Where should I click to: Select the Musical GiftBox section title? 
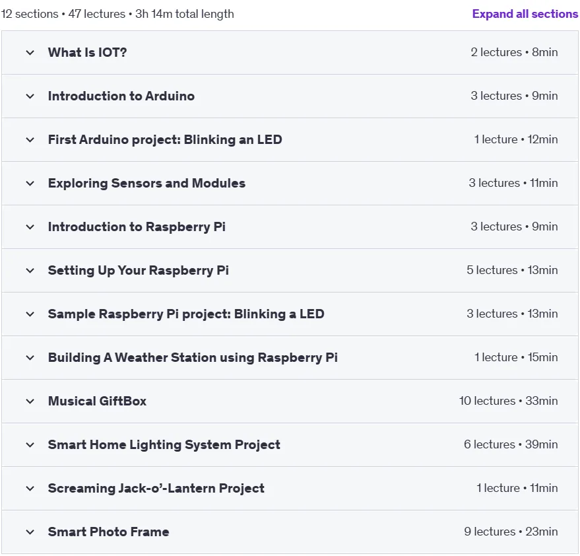tap(97, 401)
